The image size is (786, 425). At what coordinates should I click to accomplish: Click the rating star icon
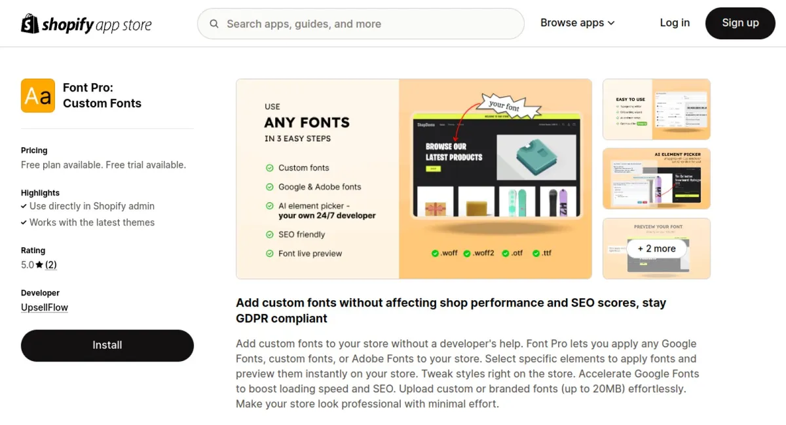point(39,265)
